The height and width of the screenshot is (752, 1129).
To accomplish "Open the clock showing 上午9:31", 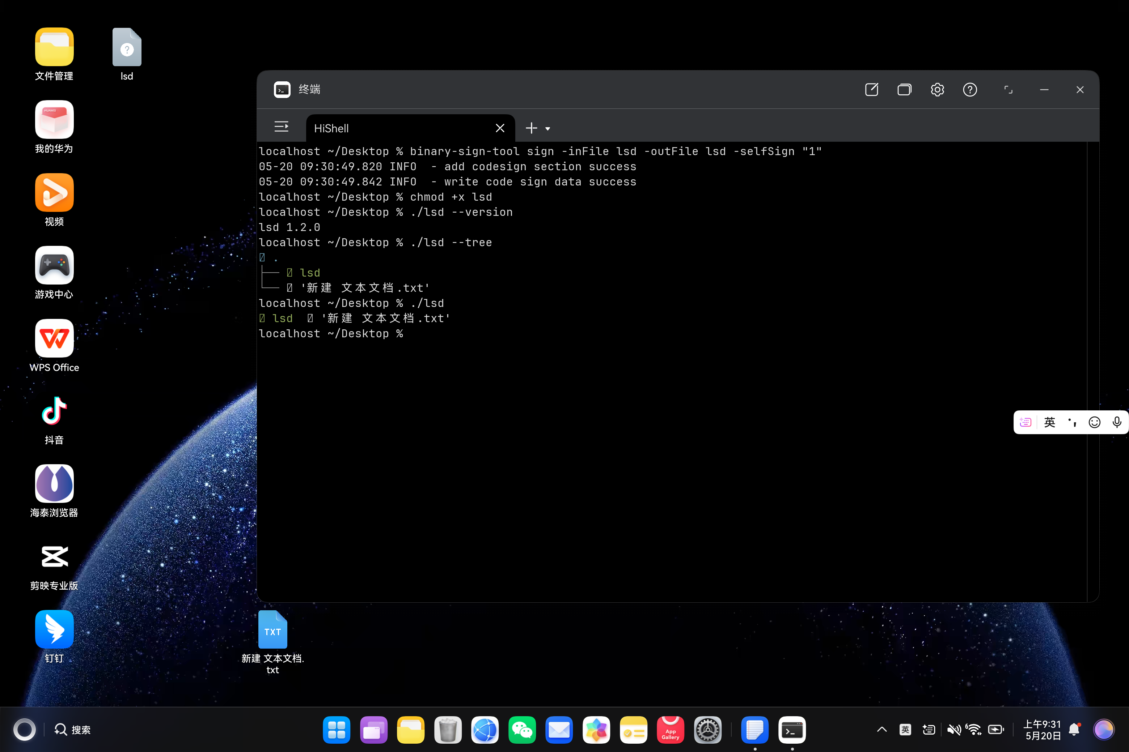I will 1042,730.
